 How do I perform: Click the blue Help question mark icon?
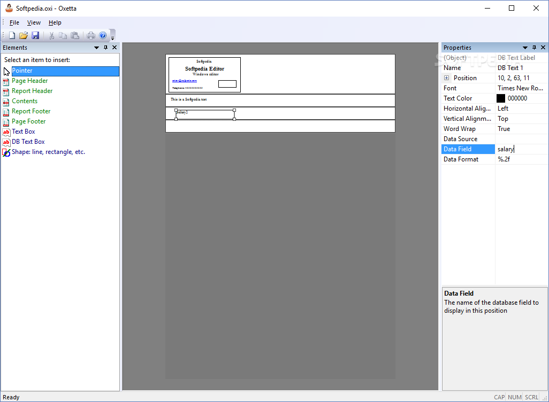(x=103, y=35)
